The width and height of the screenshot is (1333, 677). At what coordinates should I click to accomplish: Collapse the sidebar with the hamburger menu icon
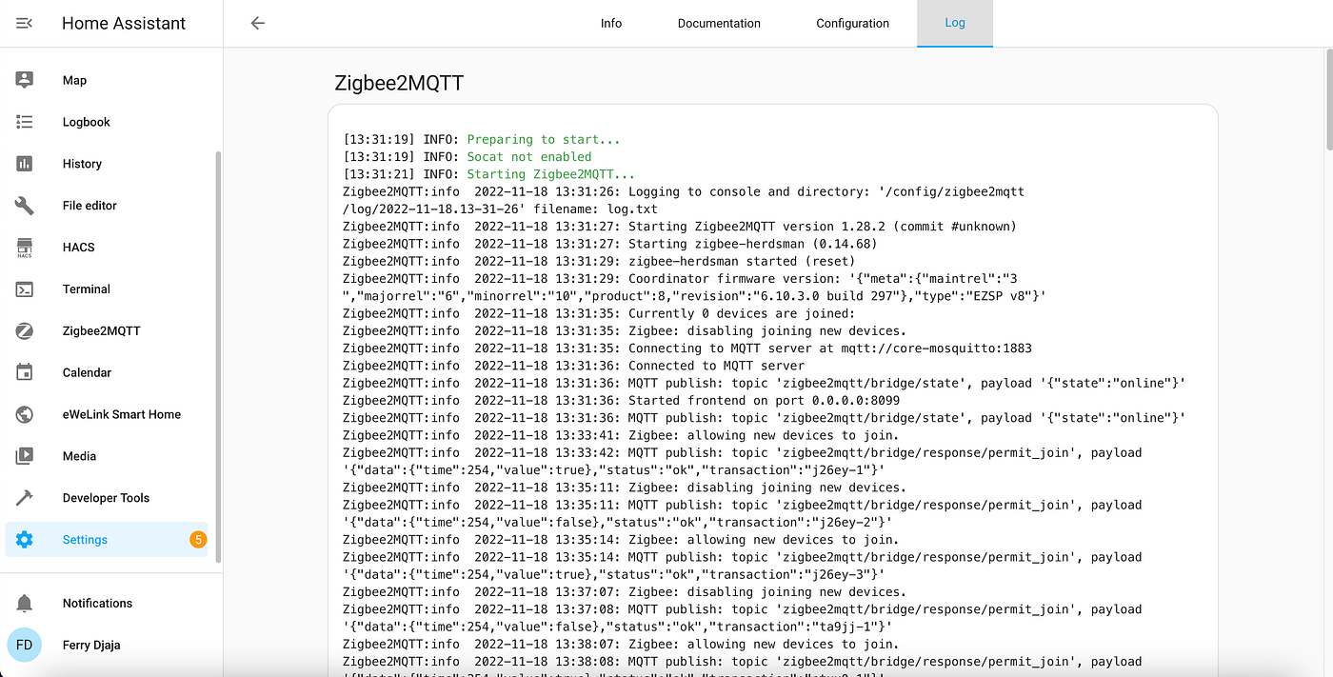click(25, 23)
